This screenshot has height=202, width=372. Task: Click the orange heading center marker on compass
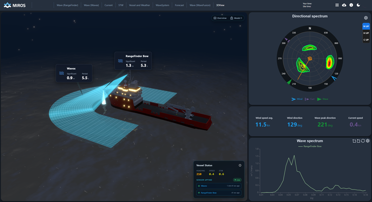click(310, 59)
